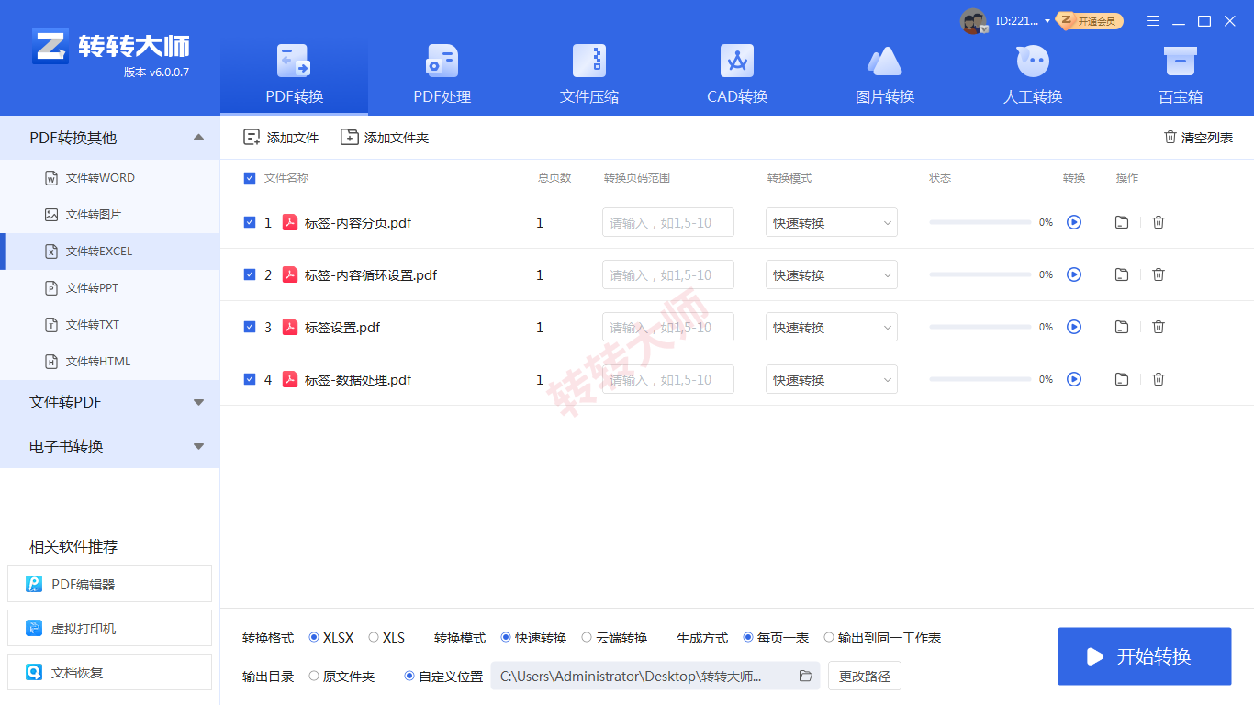Start conversion for 标签-内容分页.pdf row
This screenshot has width=1254, height=705.
[1074, 222]
